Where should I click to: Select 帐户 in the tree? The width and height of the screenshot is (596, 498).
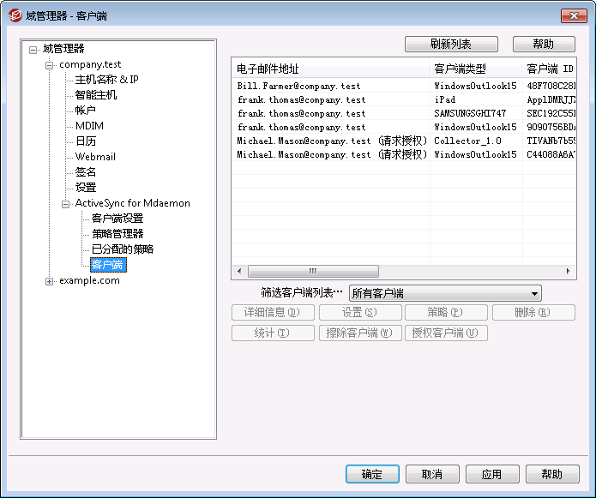(x=85, y=111)
